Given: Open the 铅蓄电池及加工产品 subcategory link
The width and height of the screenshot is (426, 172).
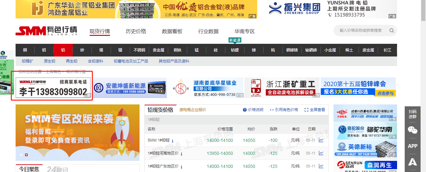Looking at the screenshot, I should (131, 61).
